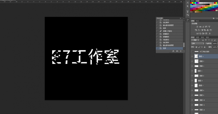218x114 pixels.
Task: Filter layers by adjustment layers
Action: 206,40
